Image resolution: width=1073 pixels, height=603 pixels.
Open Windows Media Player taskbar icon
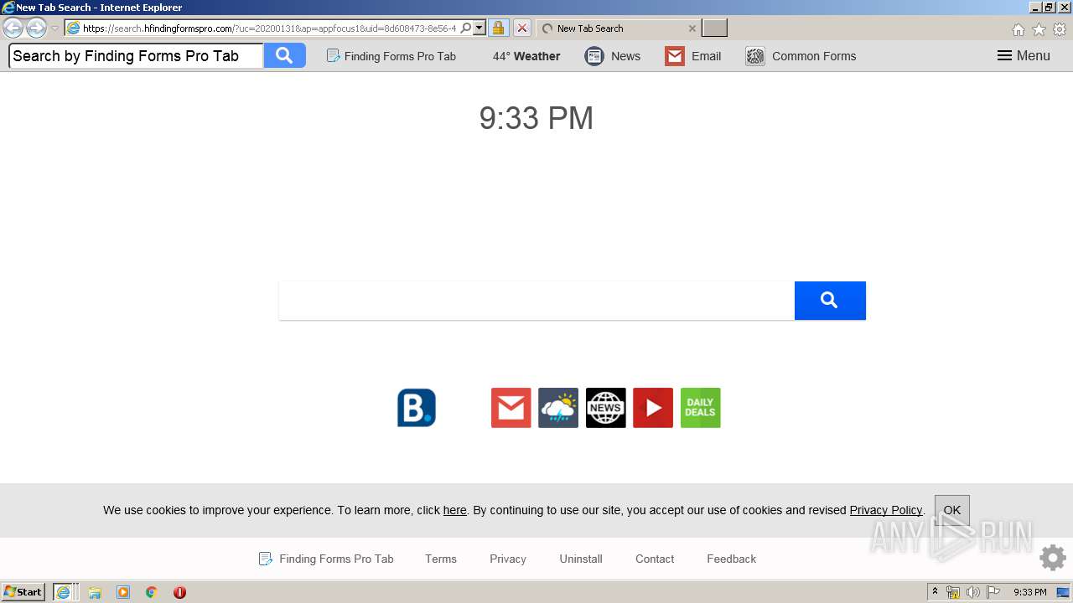[123, 592]
